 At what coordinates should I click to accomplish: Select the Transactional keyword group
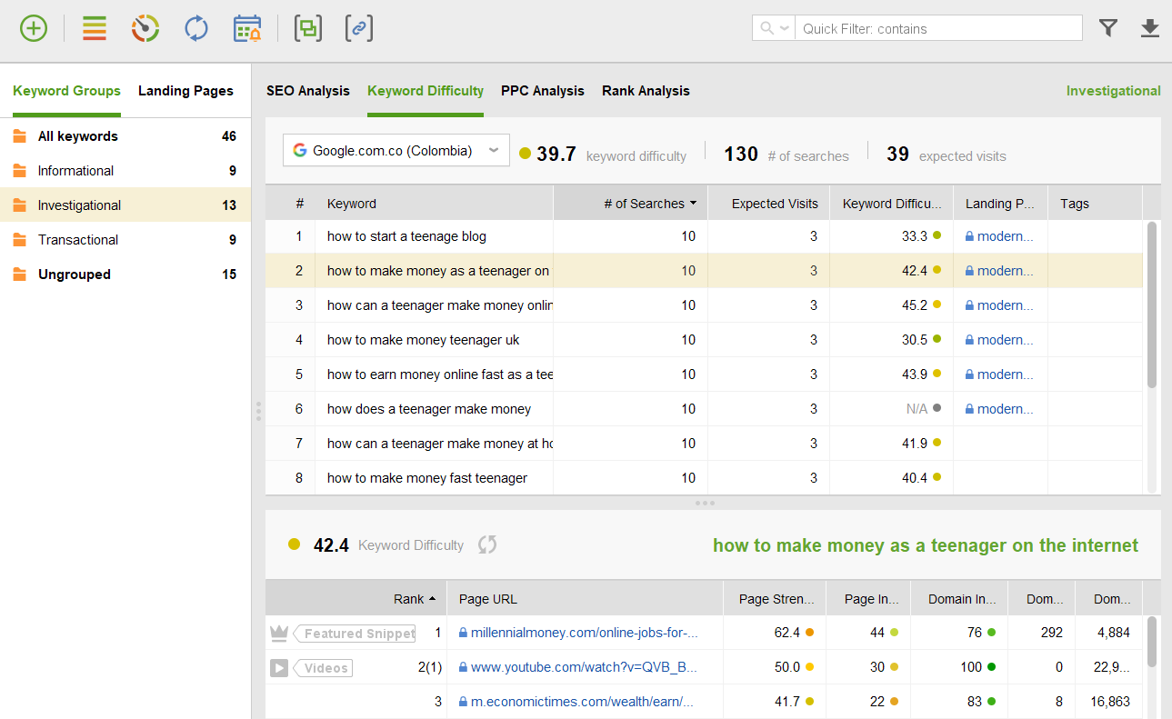click(125, 240)
